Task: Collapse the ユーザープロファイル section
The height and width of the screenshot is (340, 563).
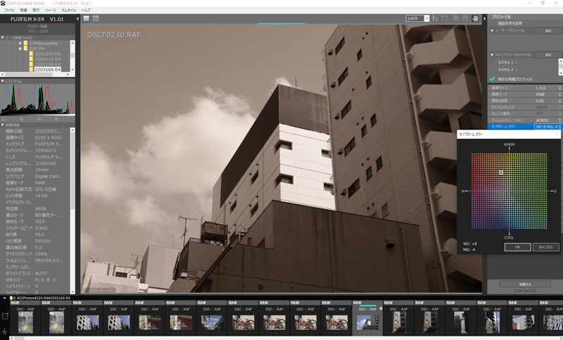Action: click(492, 31)
